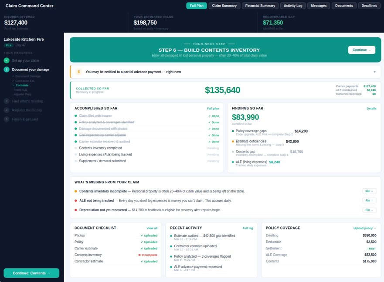Click the red dot next to 'ALE not being tracked'
This screenshot has height=282, width=384.
tap(75, 200)
